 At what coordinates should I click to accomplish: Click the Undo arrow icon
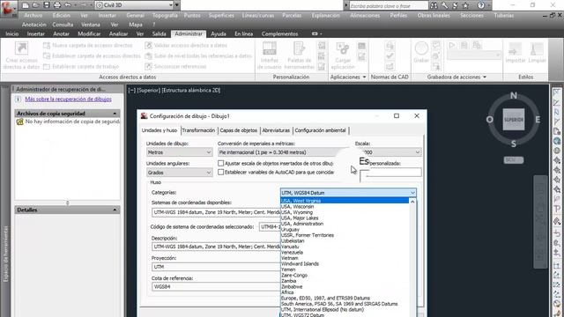coord(68,5)
